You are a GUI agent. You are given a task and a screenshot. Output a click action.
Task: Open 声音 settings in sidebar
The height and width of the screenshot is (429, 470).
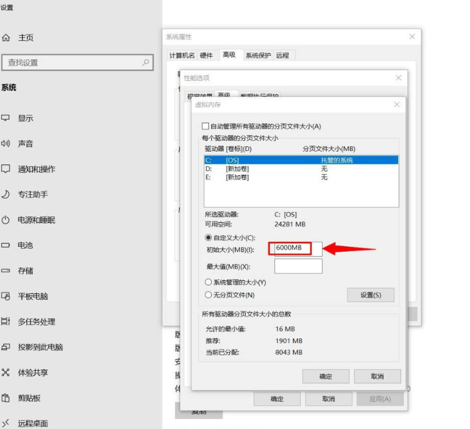click(25, 144)
